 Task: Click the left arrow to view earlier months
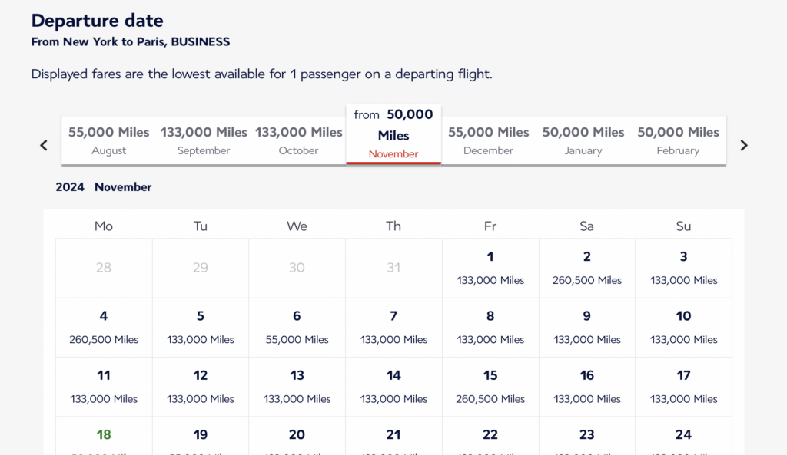coord(43,144)
